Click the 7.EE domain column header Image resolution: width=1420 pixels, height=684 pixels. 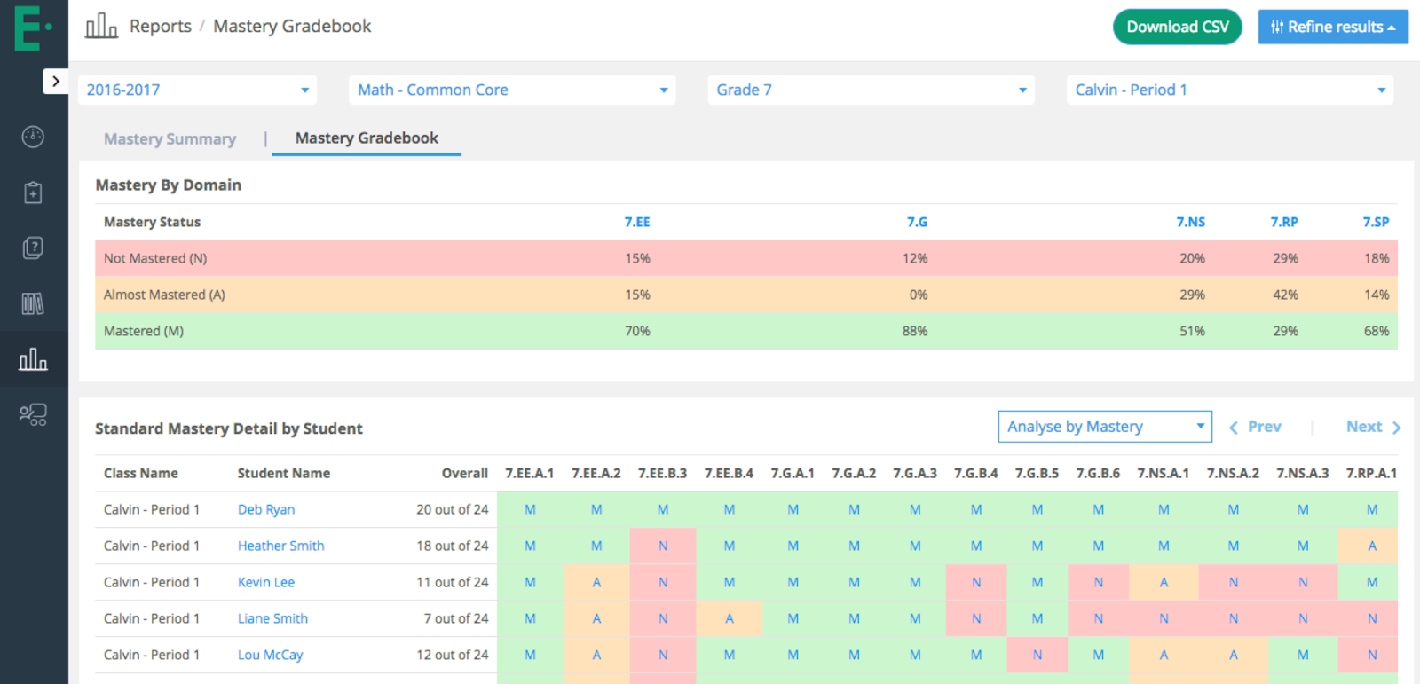tap(637, 222)
